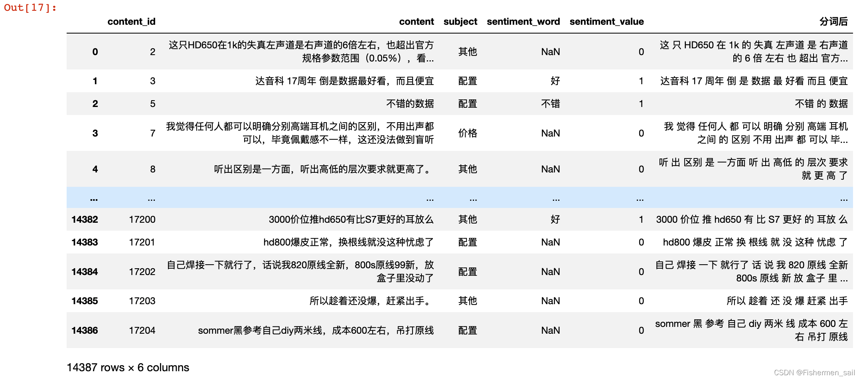Click content_id cell 17201
This screenshot has height=380, width=861.
coord(142,242)
